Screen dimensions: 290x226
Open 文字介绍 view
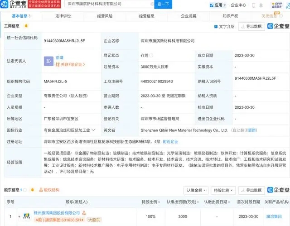coord(224,27)
